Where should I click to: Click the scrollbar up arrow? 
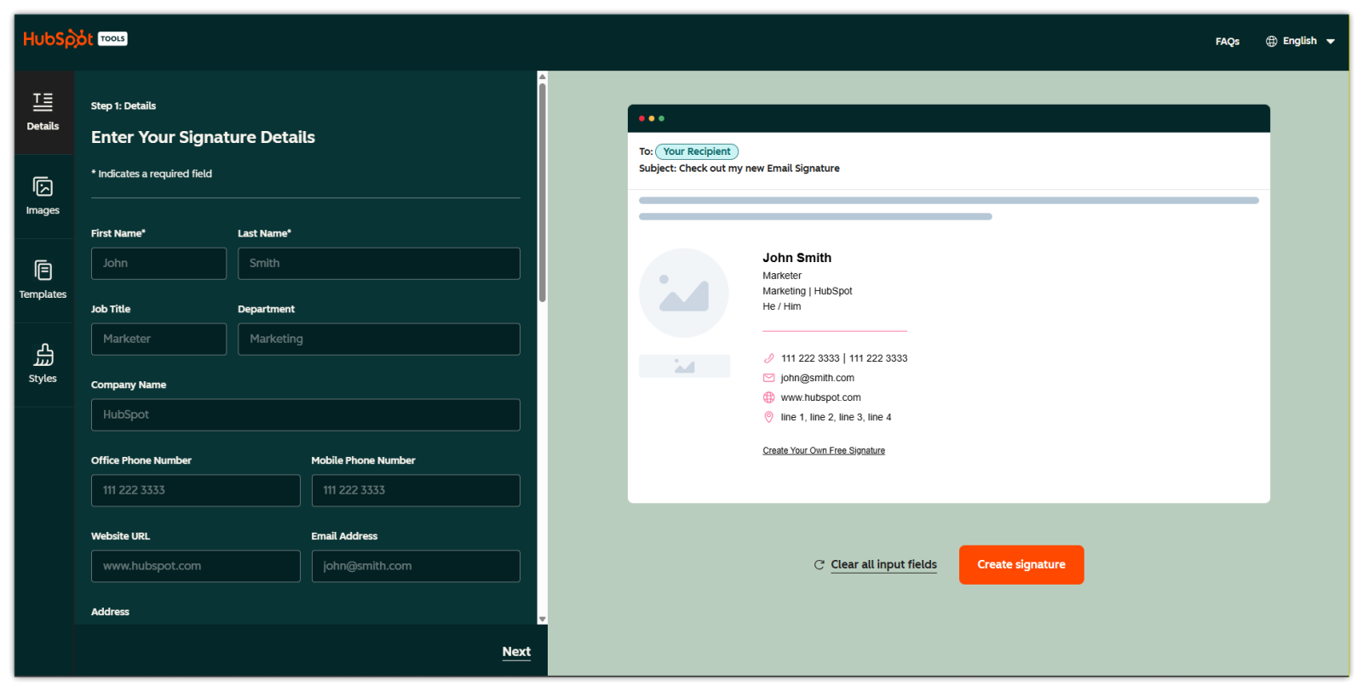543,77
